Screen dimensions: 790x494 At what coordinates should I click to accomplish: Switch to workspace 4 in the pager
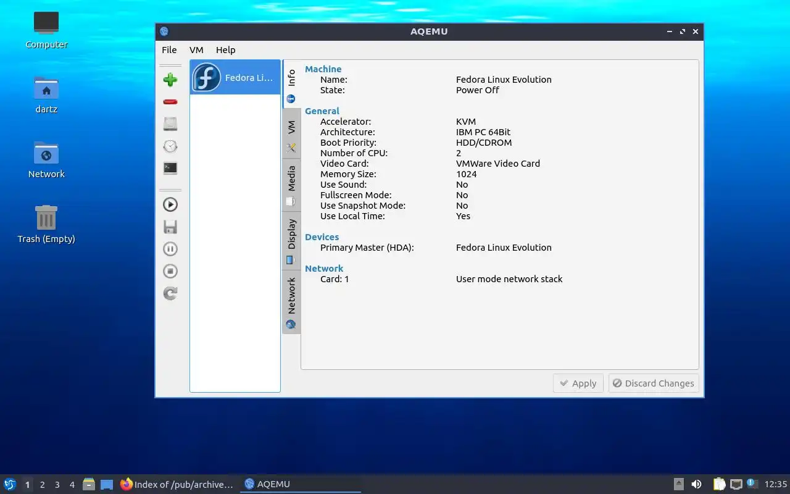click(72, 485)
